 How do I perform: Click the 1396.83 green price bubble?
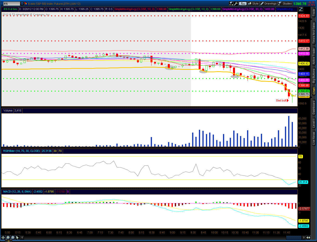pyautogui.click(x=304, y=91)
